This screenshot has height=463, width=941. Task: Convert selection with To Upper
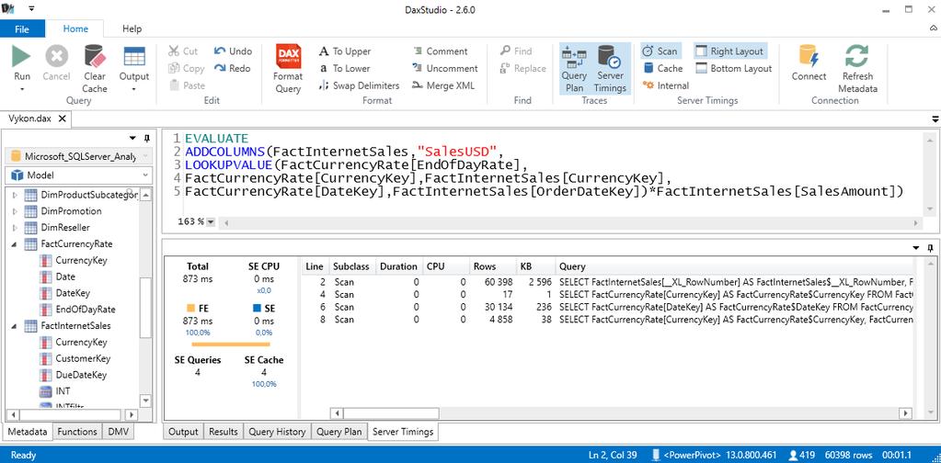point(344,51)
